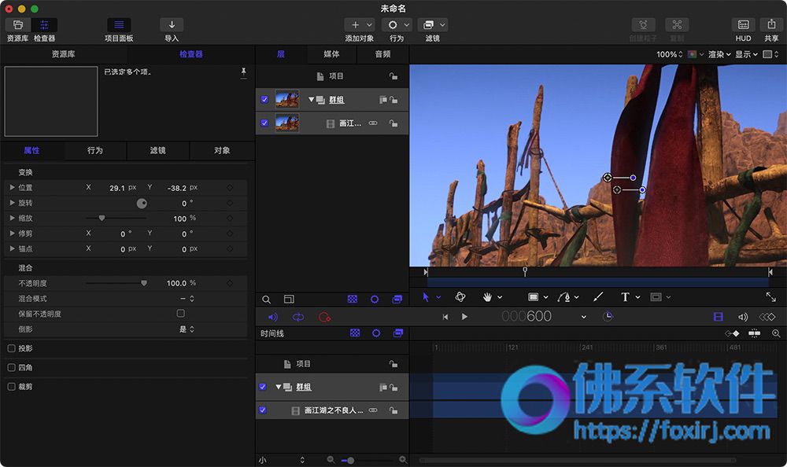
Task: Open the 滤镜 toolbar dropdown
Action: (x=433, y=25)
